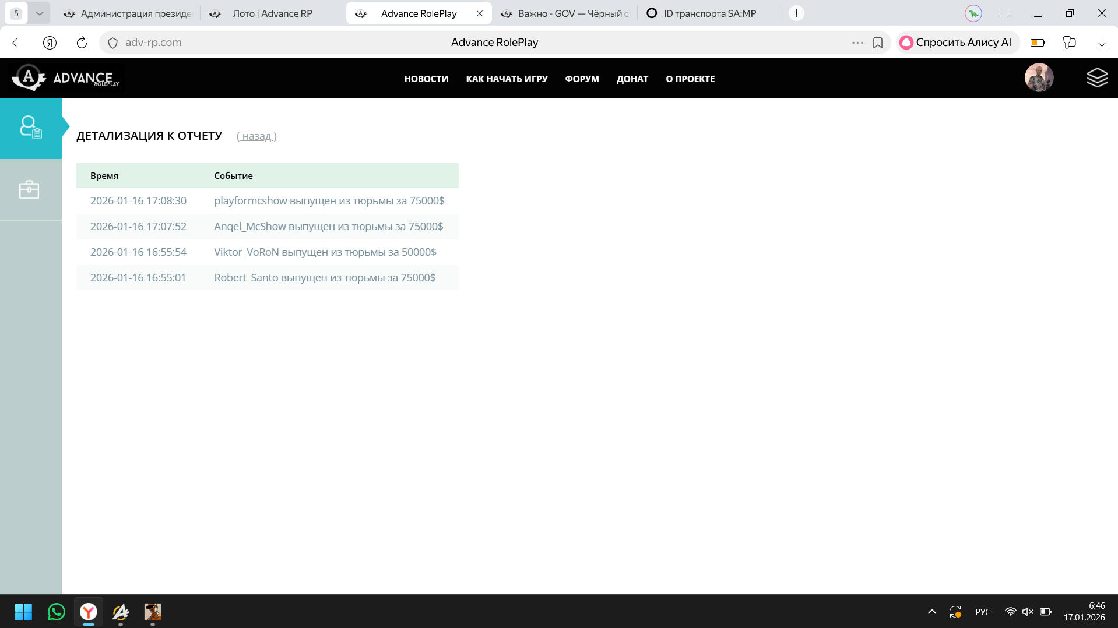Open the profile reports sidebar icon

click(30, 128)
